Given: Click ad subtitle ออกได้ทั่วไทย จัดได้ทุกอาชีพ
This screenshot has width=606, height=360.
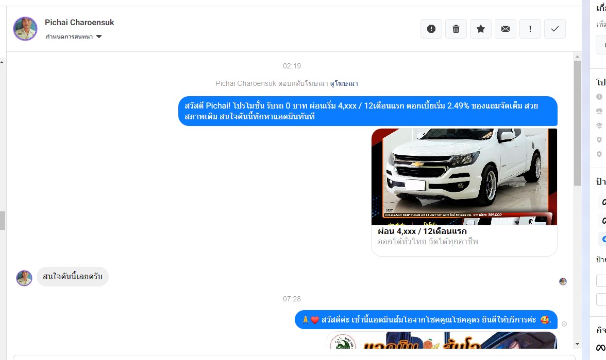Looking at the screenshot, I should click(428, 242).
